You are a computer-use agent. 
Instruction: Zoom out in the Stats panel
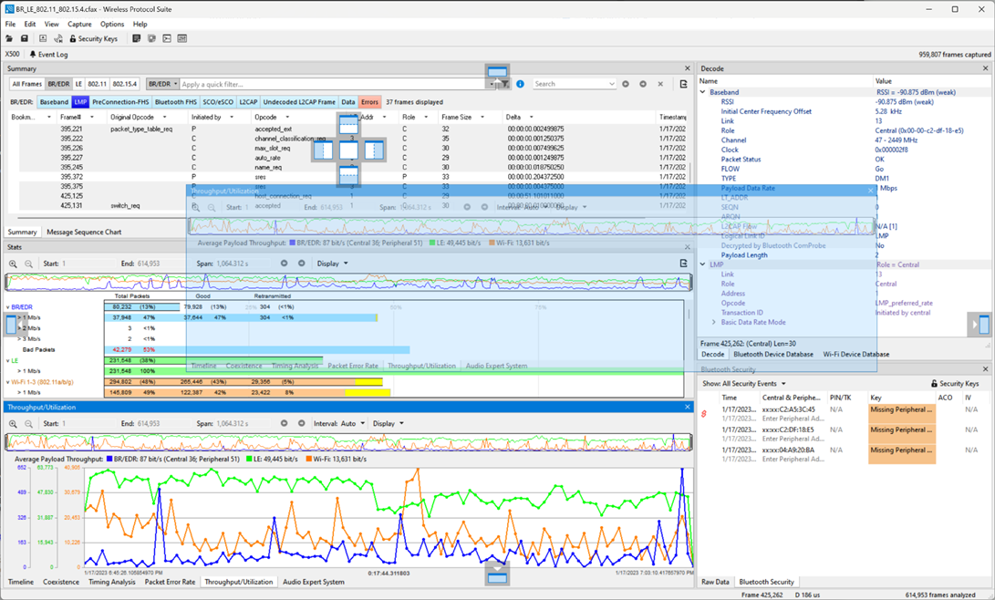point(28,264)
